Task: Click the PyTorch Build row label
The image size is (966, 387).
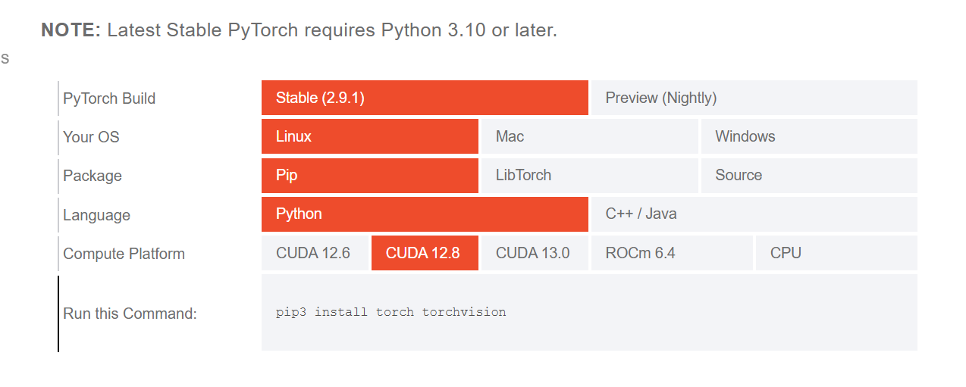Action: point(109,98)
